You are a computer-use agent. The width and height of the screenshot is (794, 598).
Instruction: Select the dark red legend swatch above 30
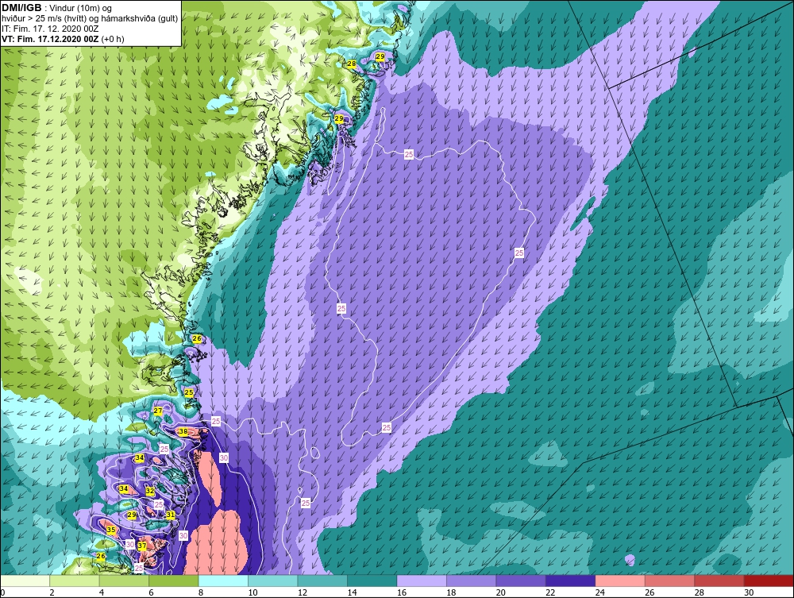click(x=769, y=581)
